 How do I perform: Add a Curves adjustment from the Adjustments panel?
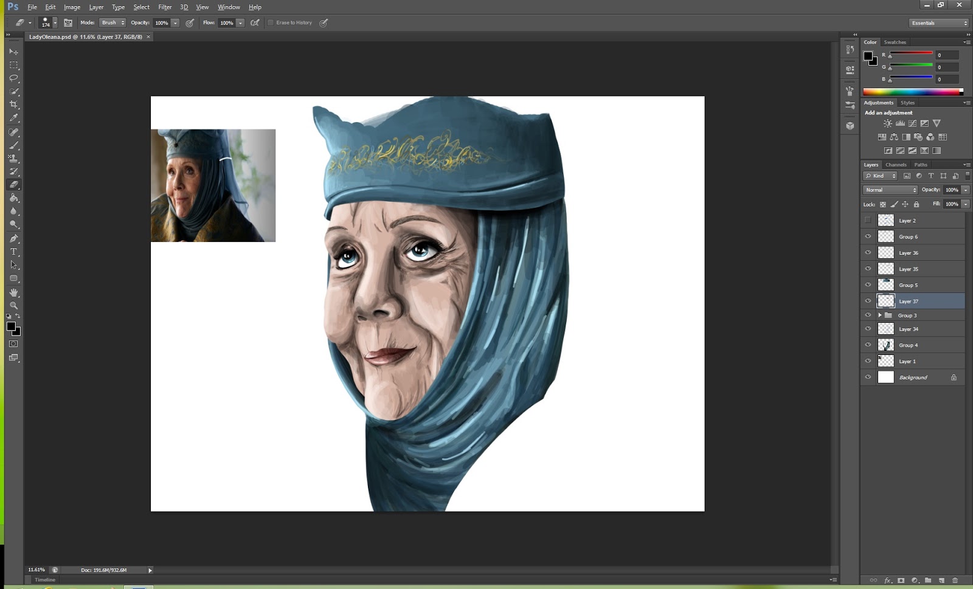(x=912, y=123)
